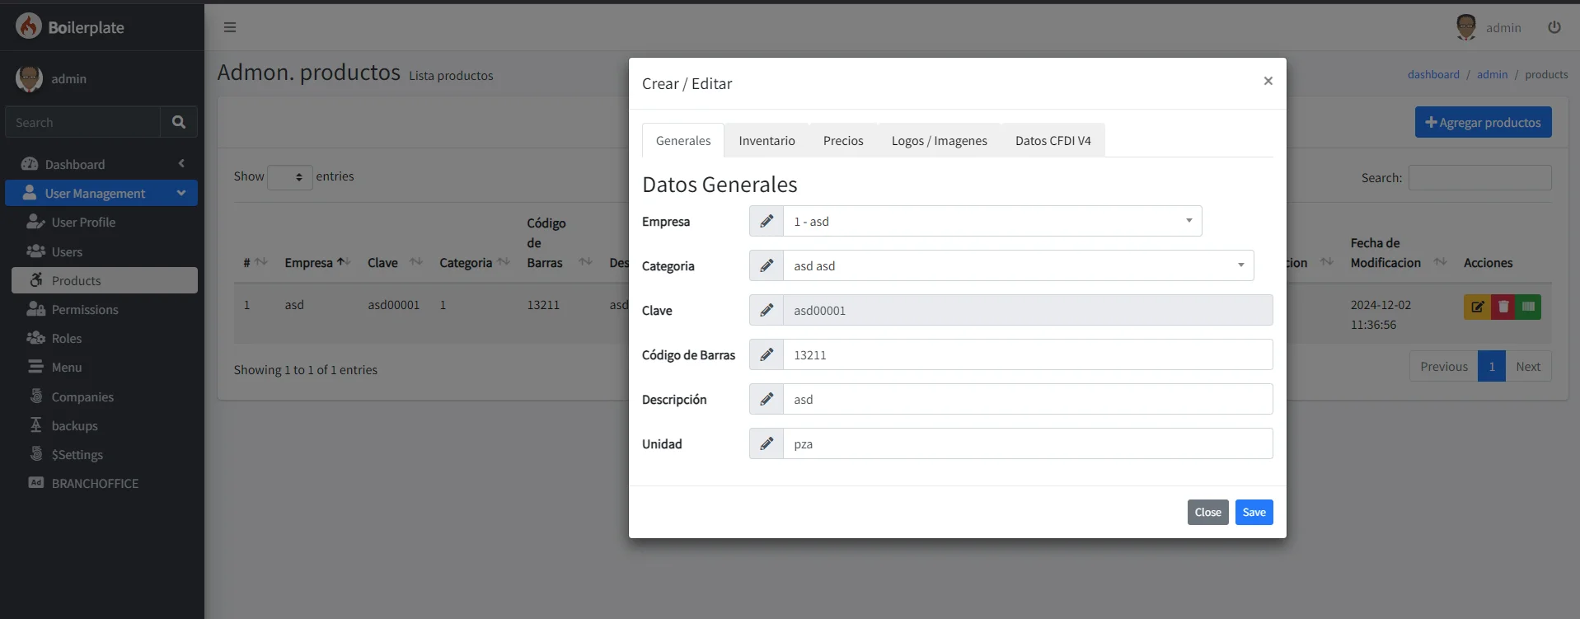Screen dimensions: 1580x619
Task: Click the Descripción input field
Action: [1027, 399]
